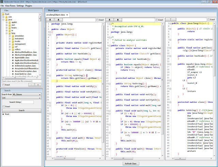This screenshot has height=167, width=218.
Task: Expand the applet folder node
Action: coord(6,22)
